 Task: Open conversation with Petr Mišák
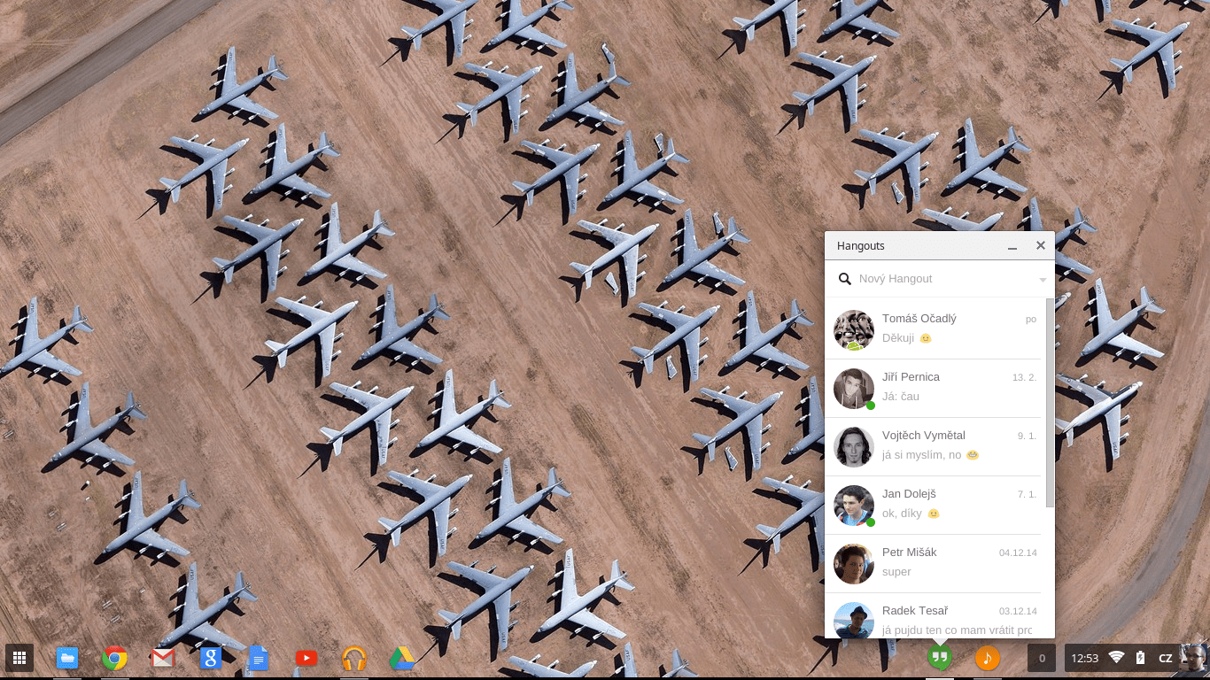click(933, 563)
